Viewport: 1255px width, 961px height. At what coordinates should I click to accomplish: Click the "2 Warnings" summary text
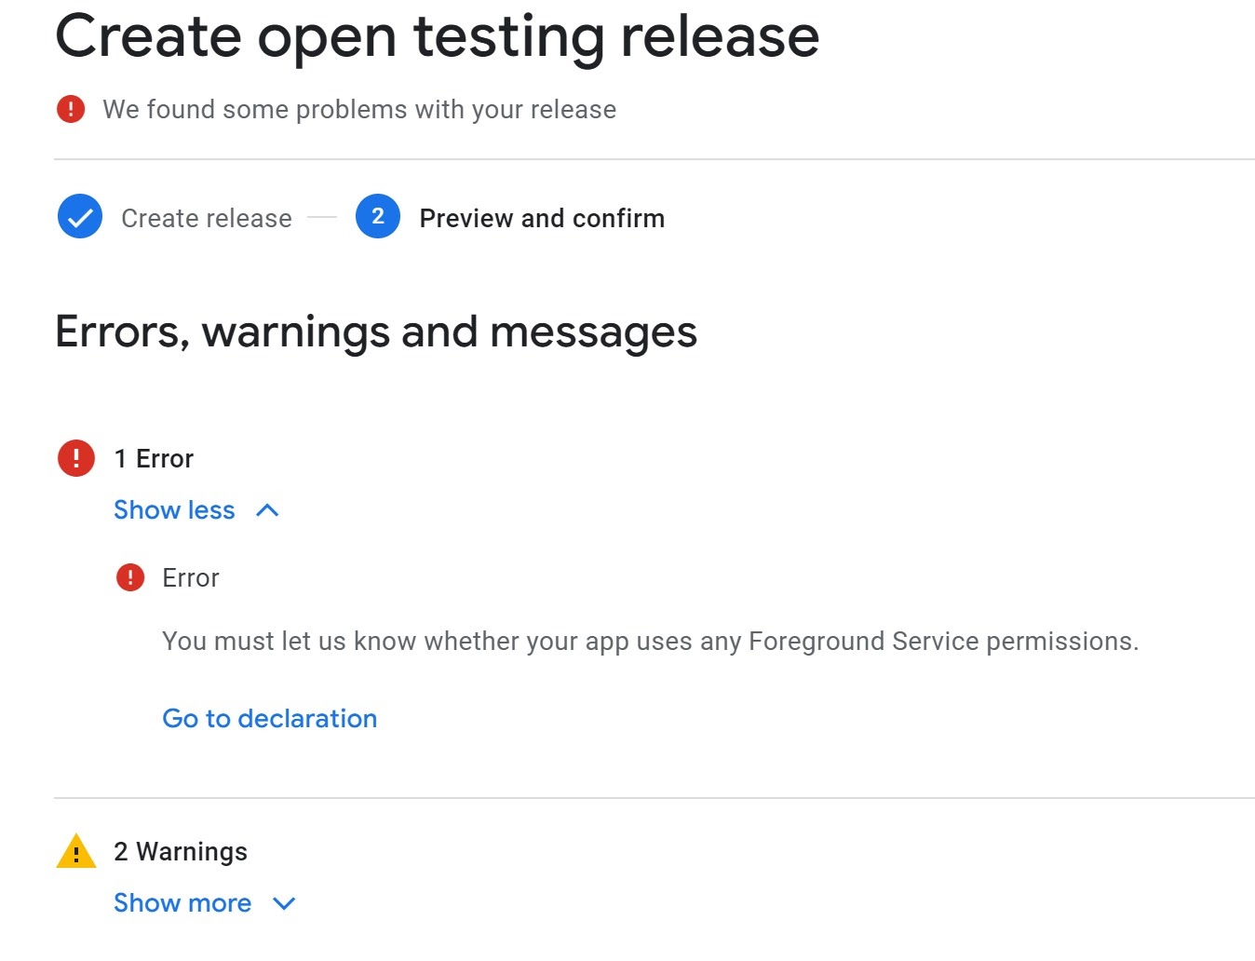[181, 851]
